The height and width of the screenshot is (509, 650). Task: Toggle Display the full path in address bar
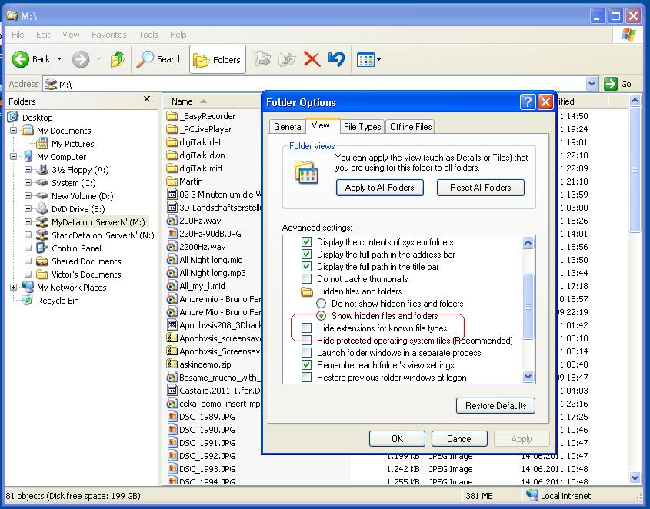(306, 254)
